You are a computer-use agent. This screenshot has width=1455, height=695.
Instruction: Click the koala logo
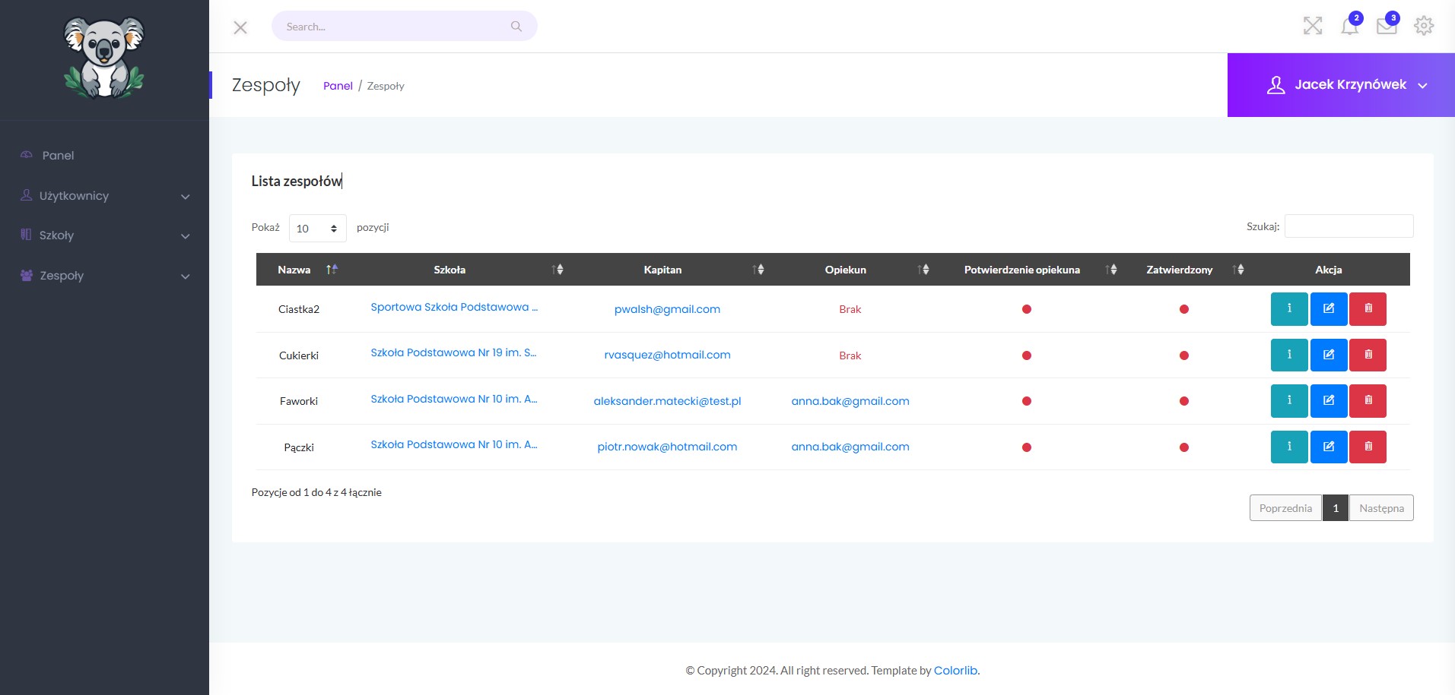(x=104, y=58)
